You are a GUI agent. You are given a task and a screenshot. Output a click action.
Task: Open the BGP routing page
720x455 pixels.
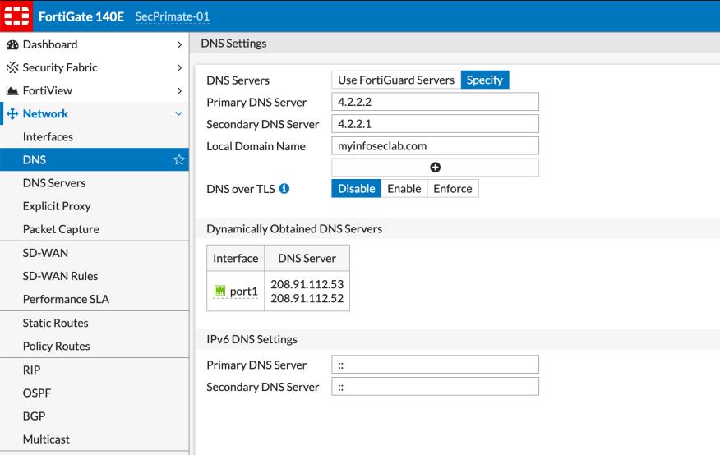[x=95, y=416]
